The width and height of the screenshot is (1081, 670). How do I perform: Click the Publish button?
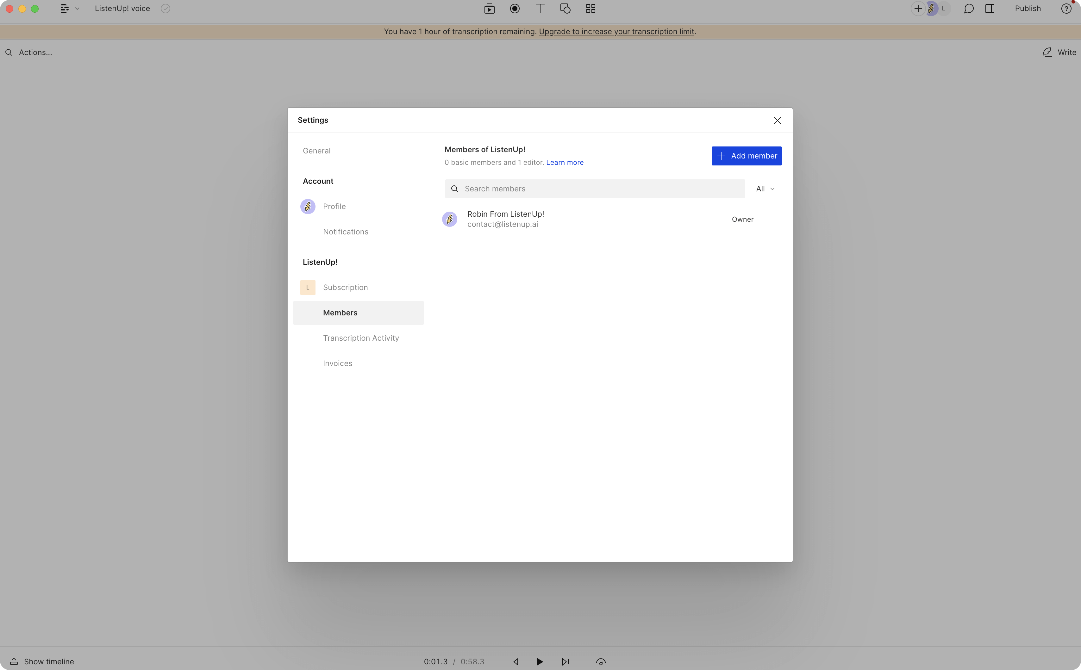point(1028,9)
